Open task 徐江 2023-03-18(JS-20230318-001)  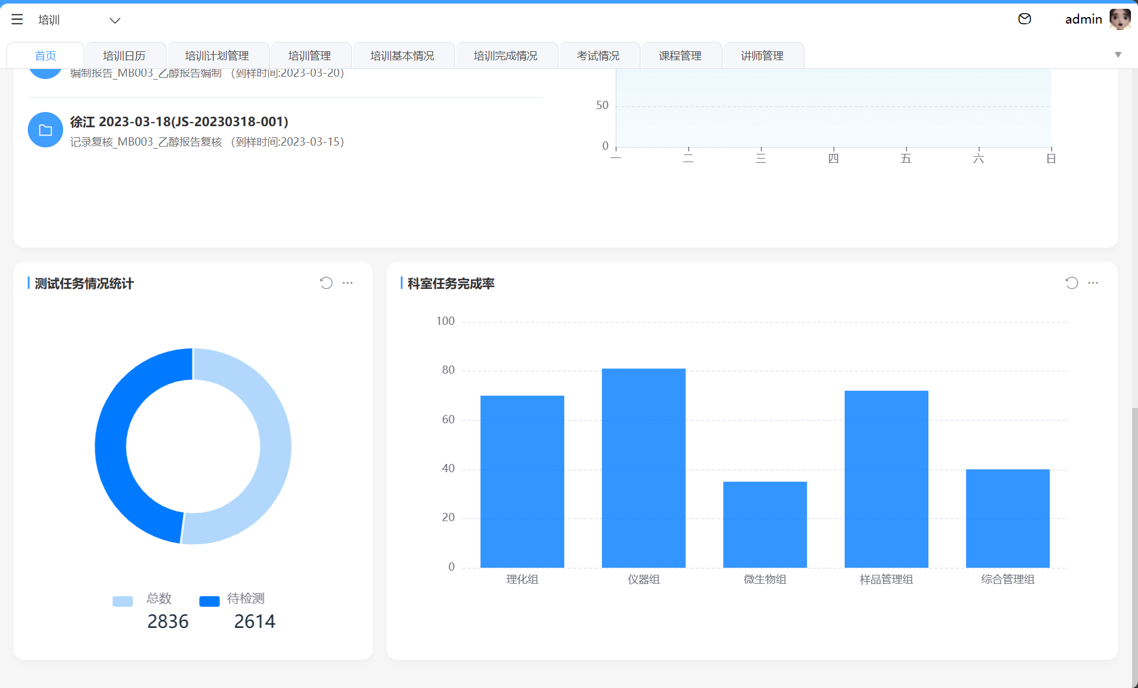(179, 121)
